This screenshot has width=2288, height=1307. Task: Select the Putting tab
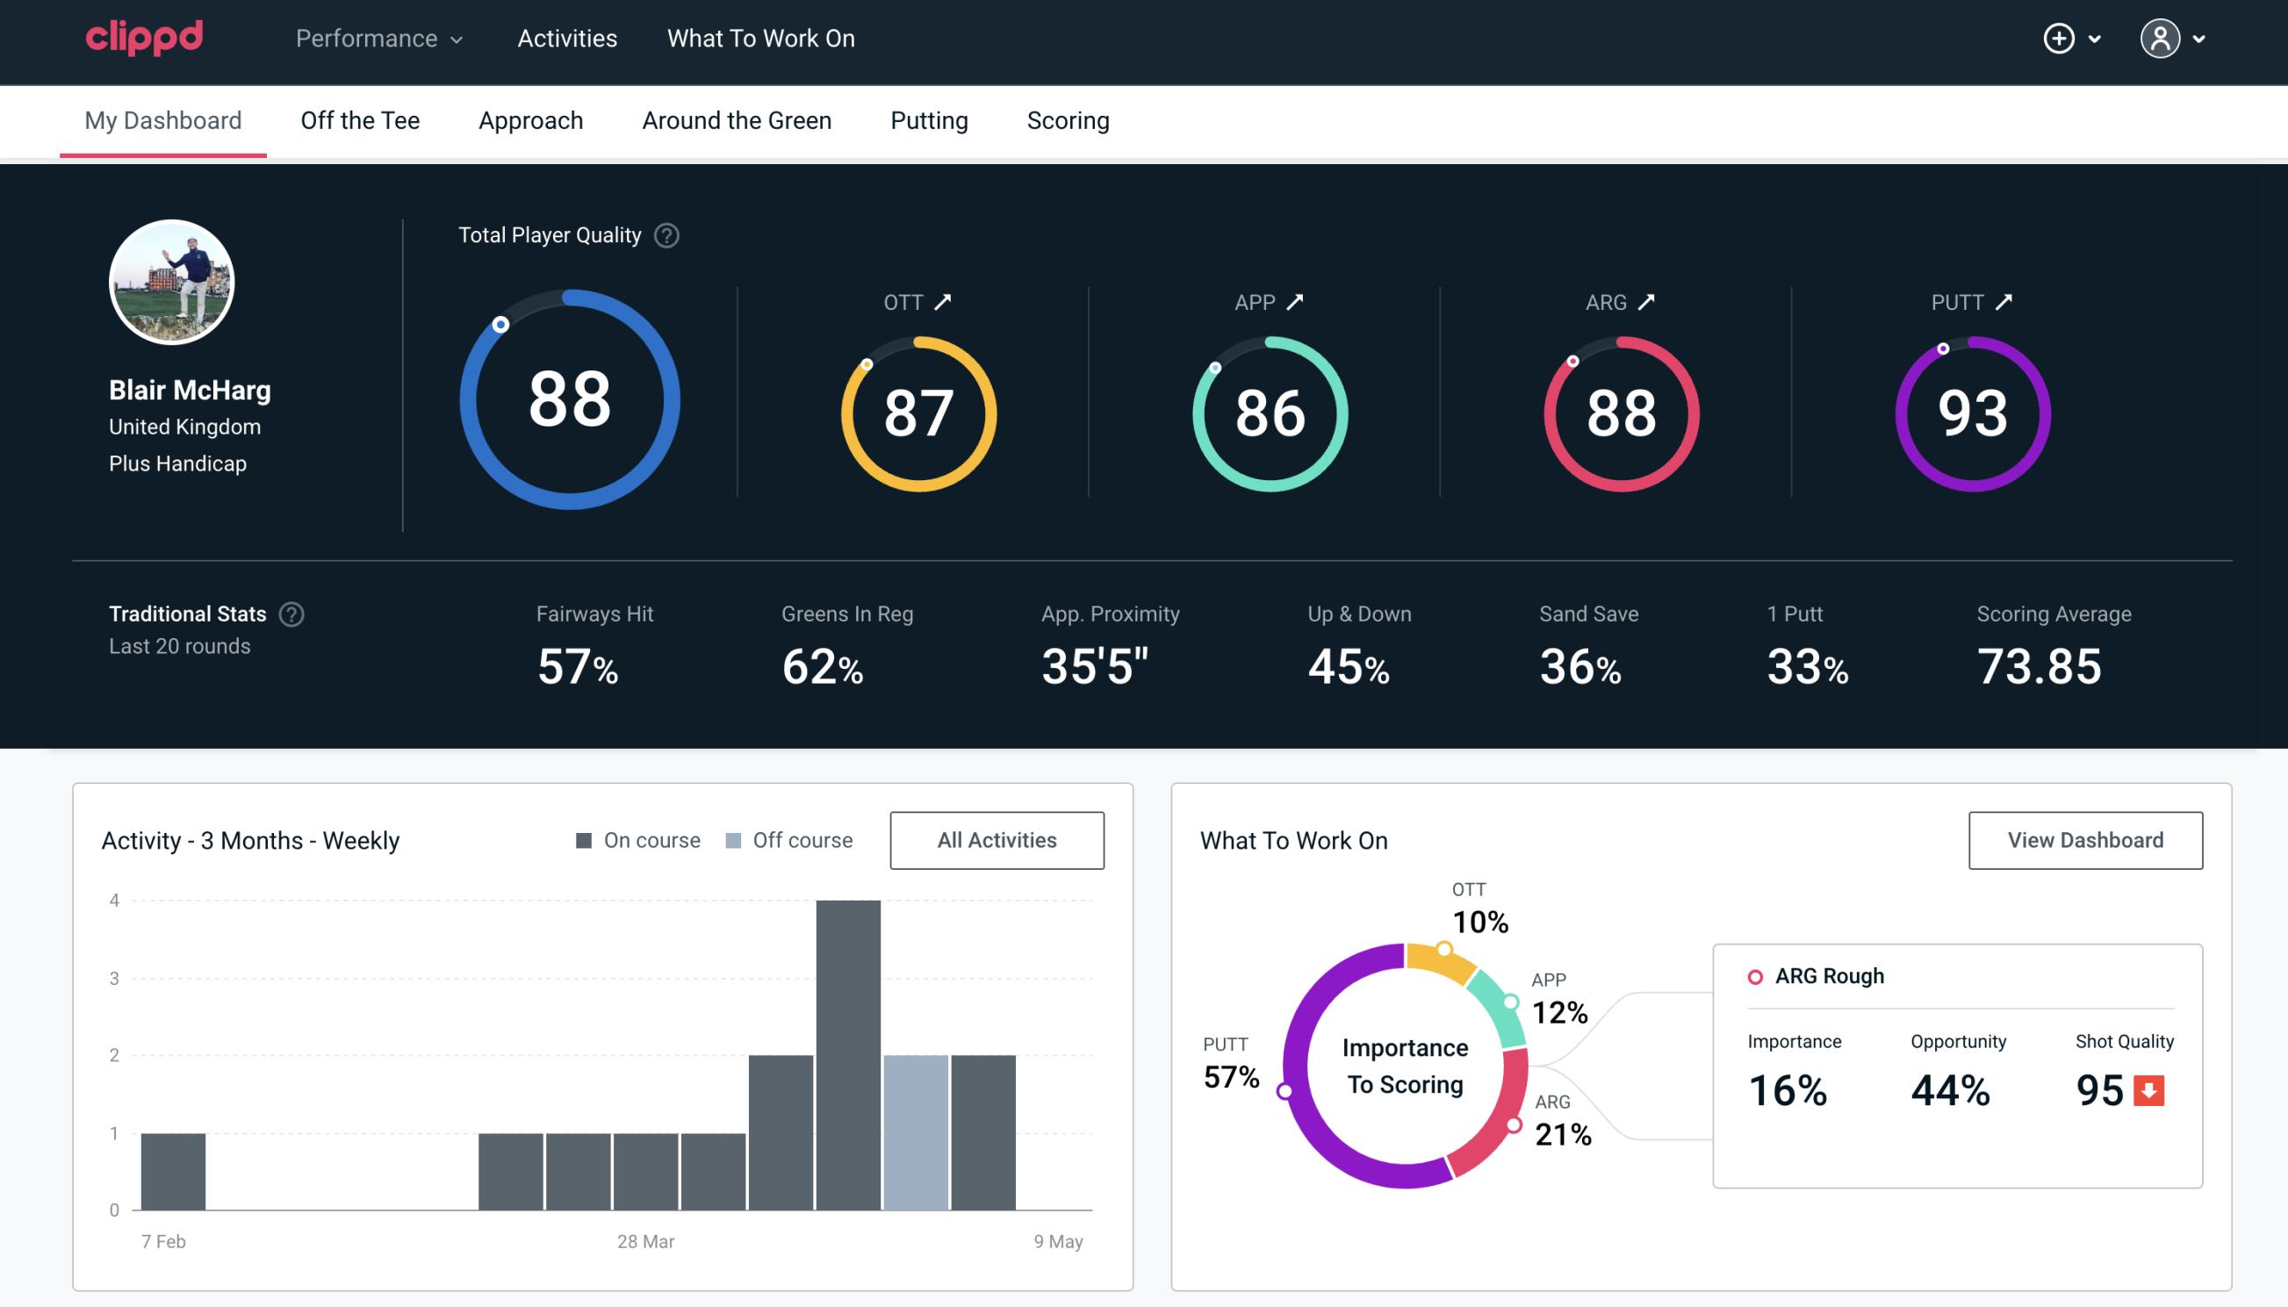pyautogui.click(x=929, y=119)
